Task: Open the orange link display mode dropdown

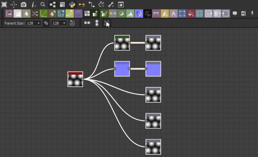Action: click(x=82, y=5)
